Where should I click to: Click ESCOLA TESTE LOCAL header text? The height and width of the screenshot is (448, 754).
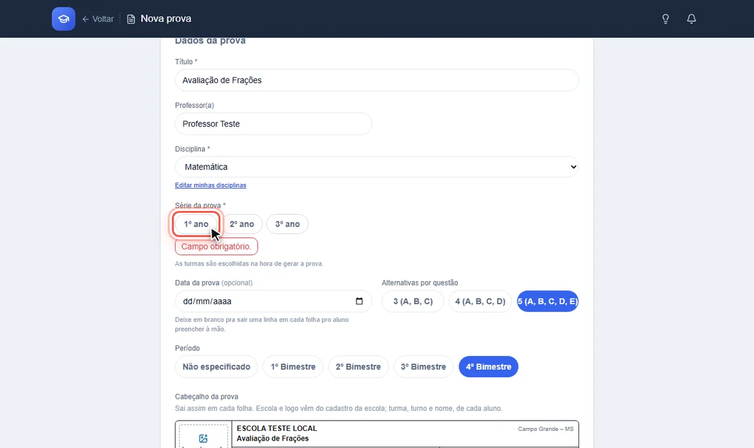277,428
